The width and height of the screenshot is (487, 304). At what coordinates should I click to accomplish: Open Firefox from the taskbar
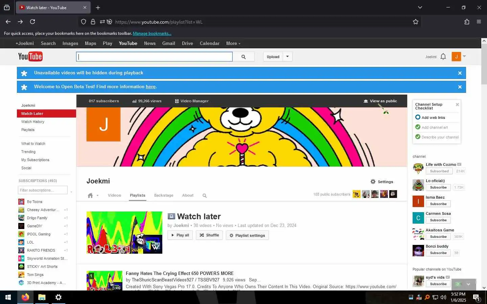[x=25, y=297]
